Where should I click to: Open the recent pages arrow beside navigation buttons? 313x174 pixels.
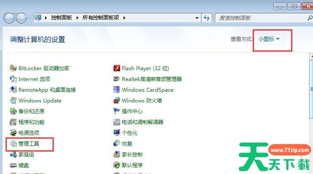[30, 18]
